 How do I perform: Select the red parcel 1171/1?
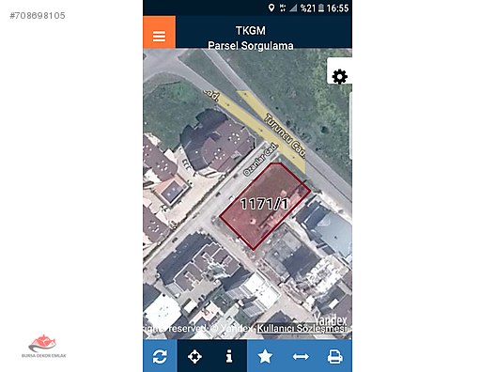[x=265, y=206]
